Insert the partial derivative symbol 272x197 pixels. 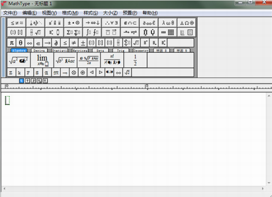tap(56, 43)
